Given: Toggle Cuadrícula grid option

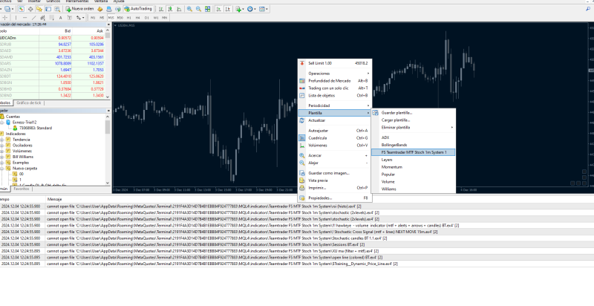Looking at the screenshot, I should [318, 137].
